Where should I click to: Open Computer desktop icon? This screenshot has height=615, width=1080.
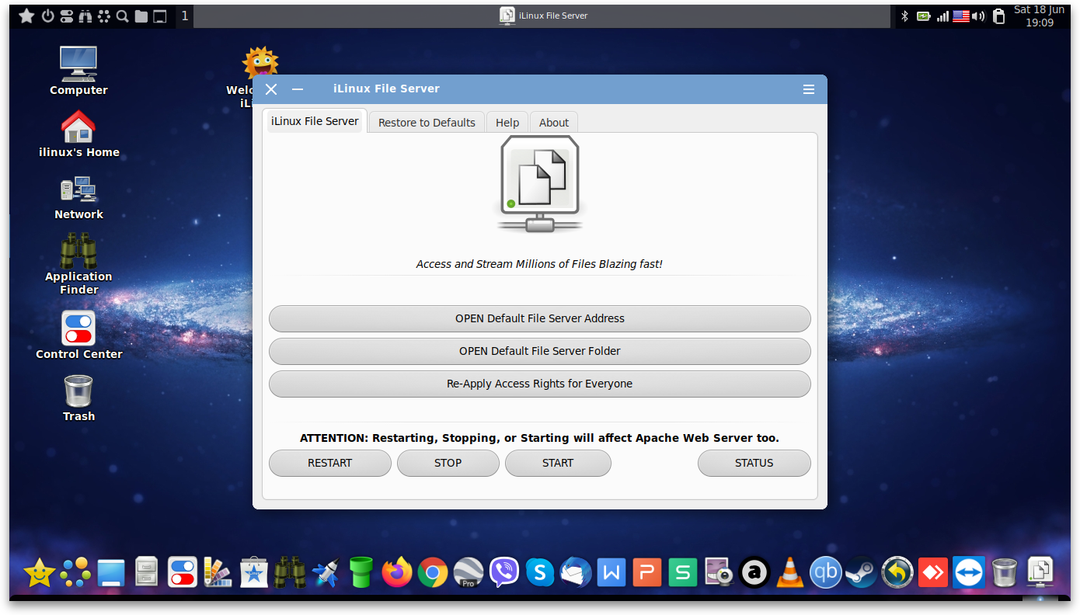tap(78, 70)
